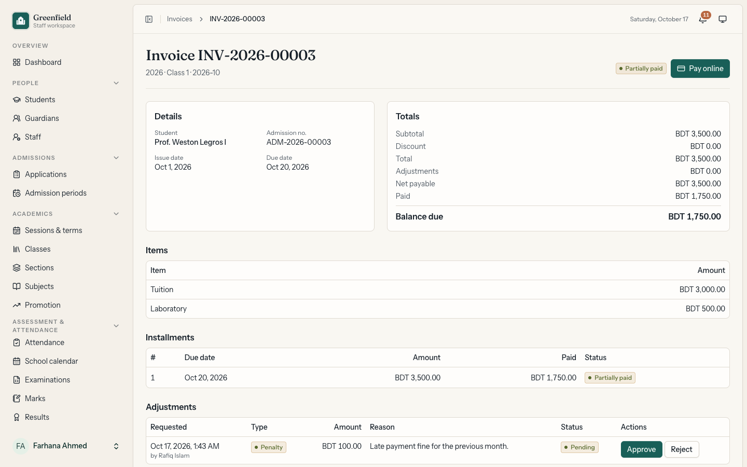Open the notifications bell icon
The height and width of the screenshot is (467, 747).
[x=703, y=19]
